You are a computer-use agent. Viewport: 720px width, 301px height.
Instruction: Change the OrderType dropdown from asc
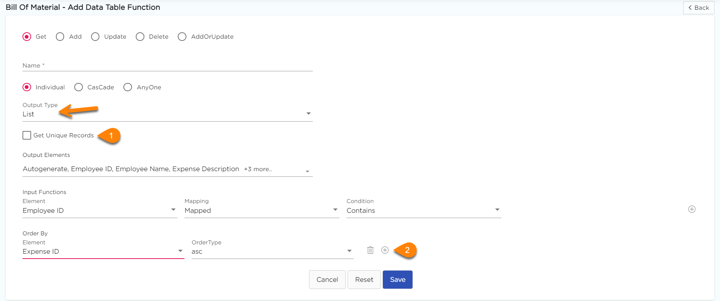tap(272, 251)
